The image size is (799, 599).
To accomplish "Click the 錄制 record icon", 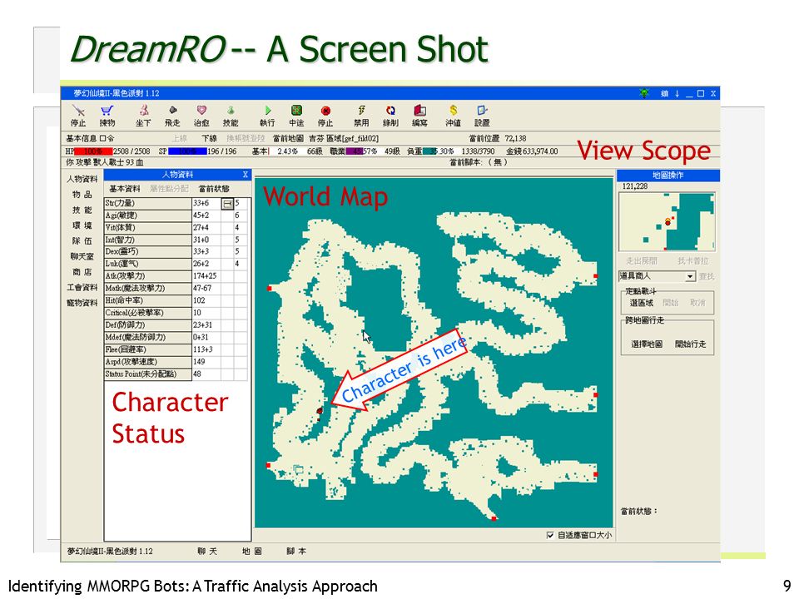I will click(390, 111).
